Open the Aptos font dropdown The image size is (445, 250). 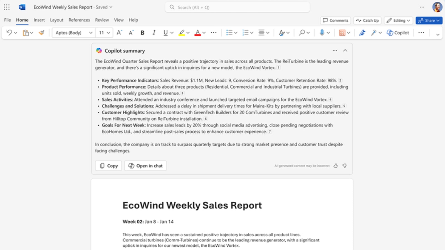tap(73, 32)
